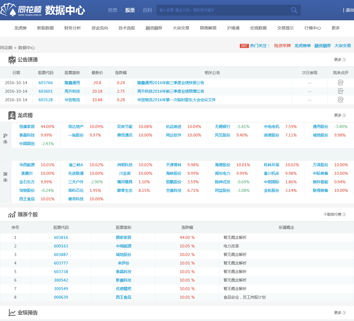Image resolution: width=354 pixels, height=321 pixels.
Task: Click the 44.00 % gain cell in 领涨个股
Action: (187, 237)
